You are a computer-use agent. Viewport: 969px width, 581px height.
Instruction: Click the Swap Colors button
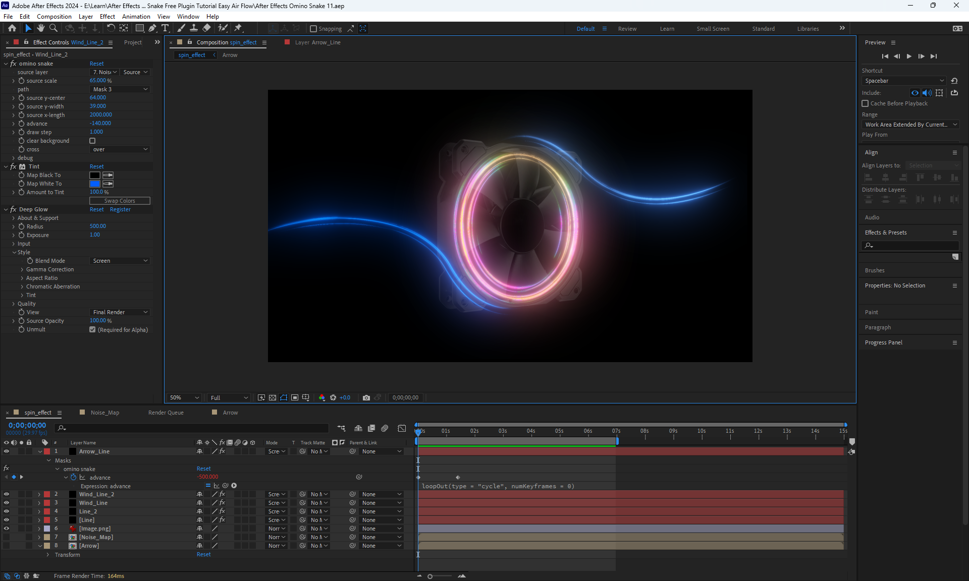tap(120, 201)
